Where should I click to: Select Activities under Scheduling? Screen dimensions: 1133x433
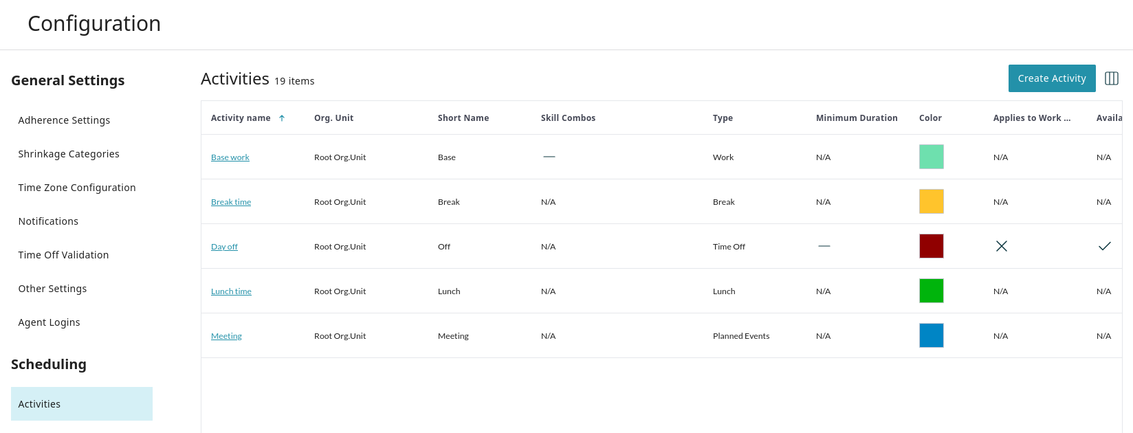tap(39, 404)
